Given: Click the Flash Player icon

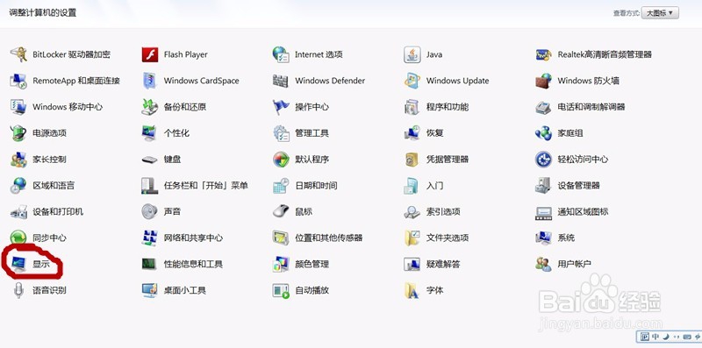Looking at the screenshot, I should coord(150,54).
